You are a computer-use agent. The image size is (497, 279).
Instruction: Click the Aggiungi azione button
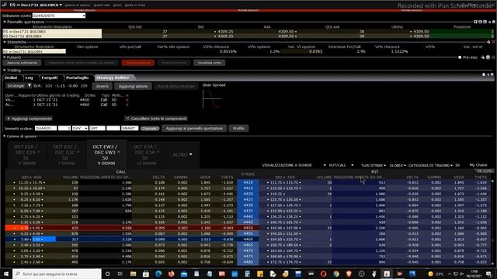click(133, 86)
